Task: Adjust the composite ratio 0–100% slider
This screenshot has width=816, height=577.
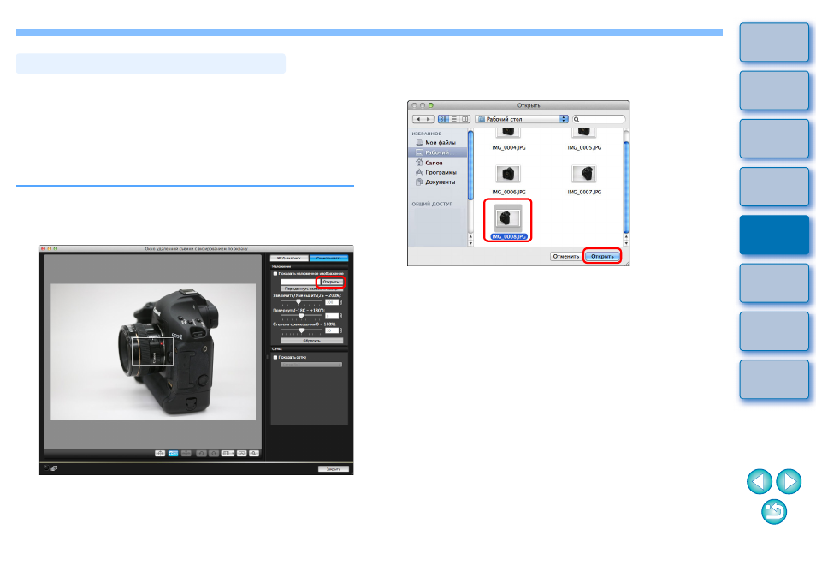Action: 301,330
